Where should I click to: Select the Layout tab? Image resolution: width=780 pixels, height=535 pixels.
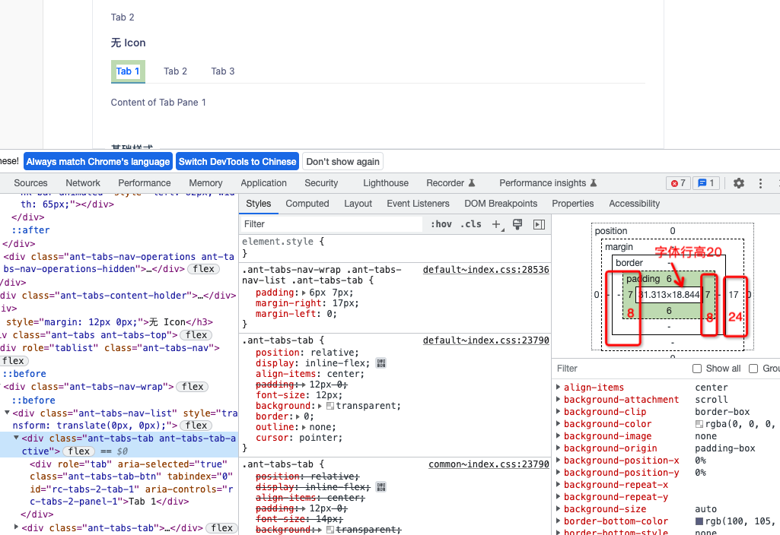(x=358, y=204)
